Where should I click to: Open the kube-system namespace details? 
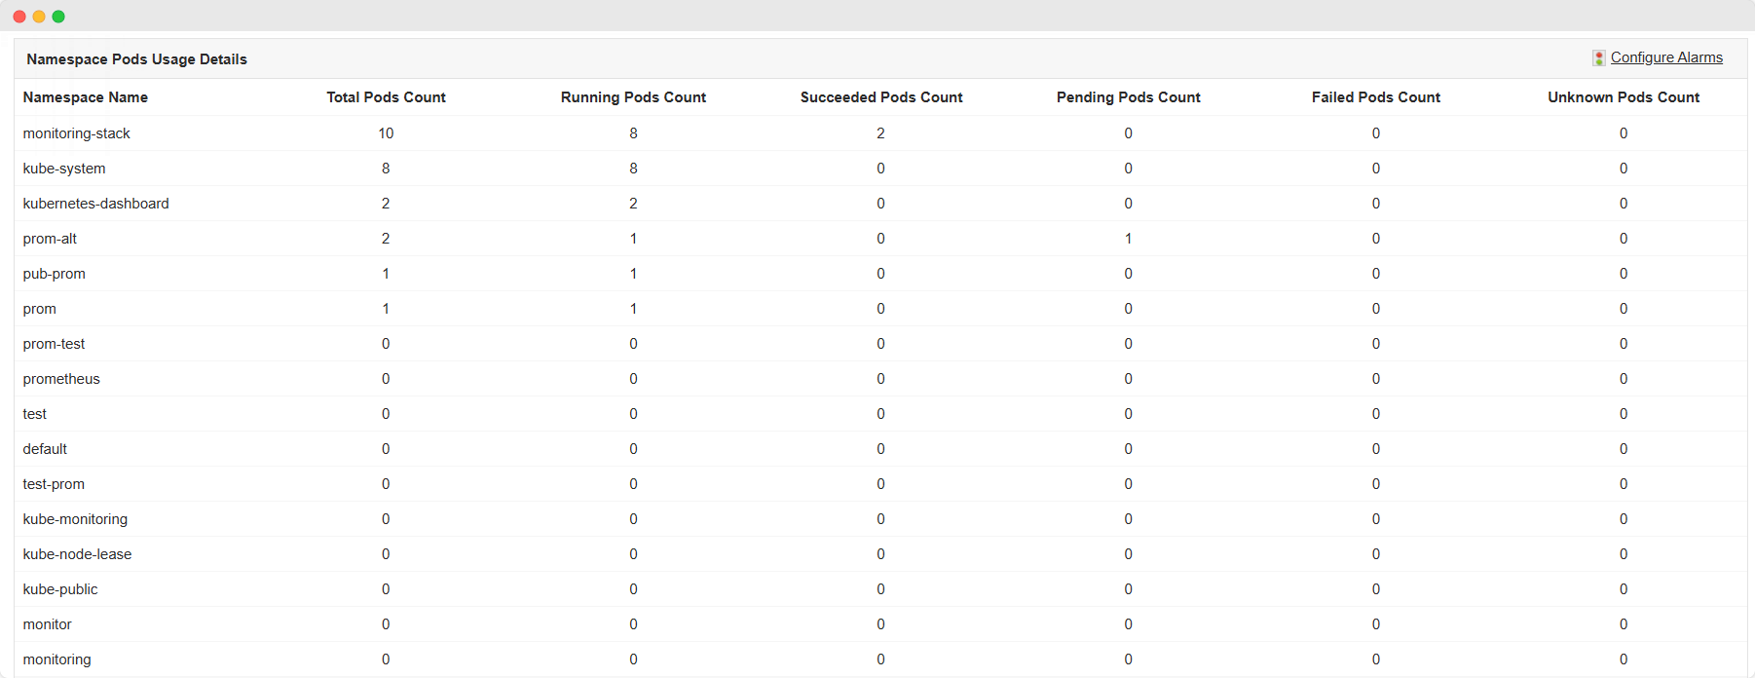coord(63,168)
